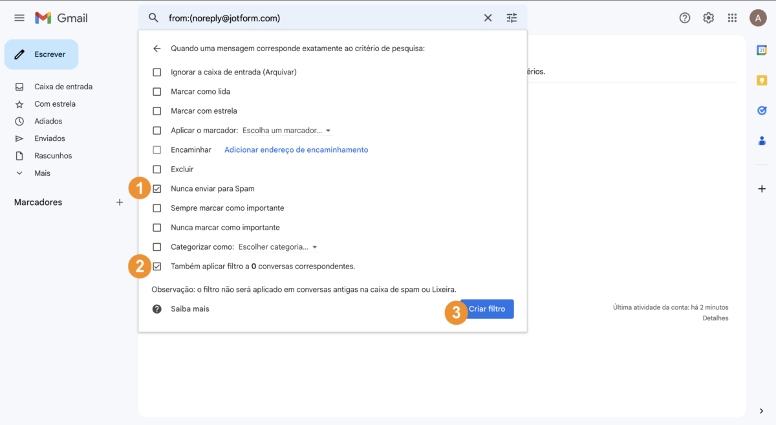Open the Escolha um marcador dropdown
Screen dimensions: 776x425
coord(286,131)
